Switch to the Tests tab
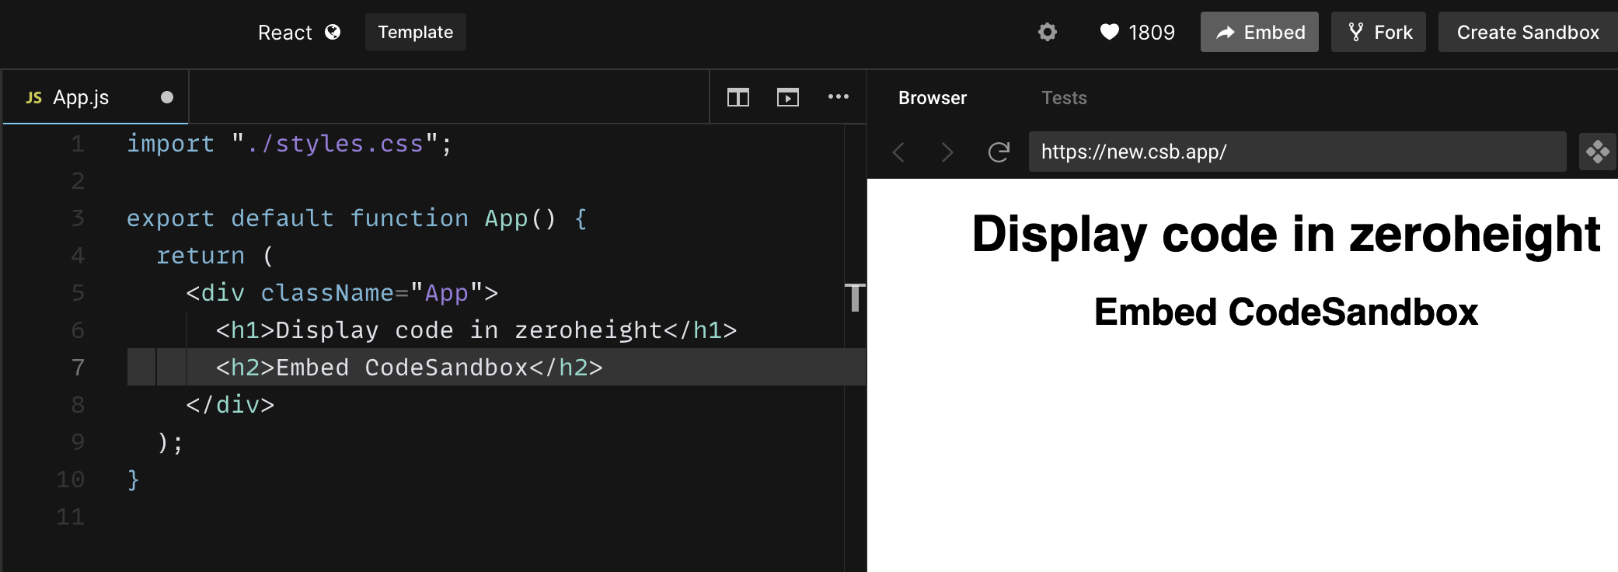1618x572 pixels. (x=1064, y=98)
